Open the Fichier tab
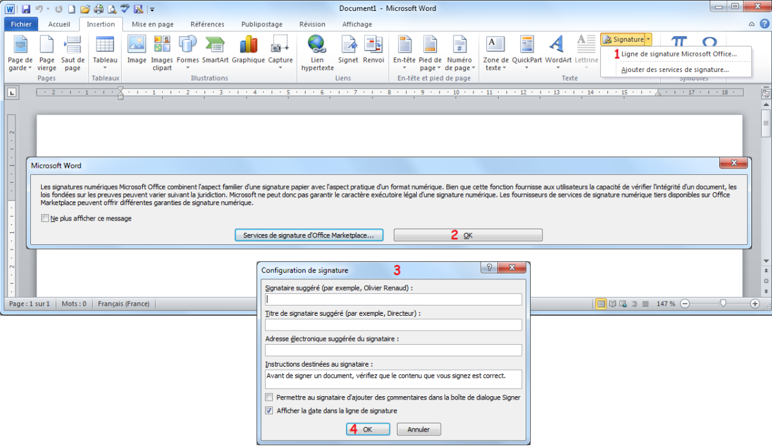 coord(21,24)
